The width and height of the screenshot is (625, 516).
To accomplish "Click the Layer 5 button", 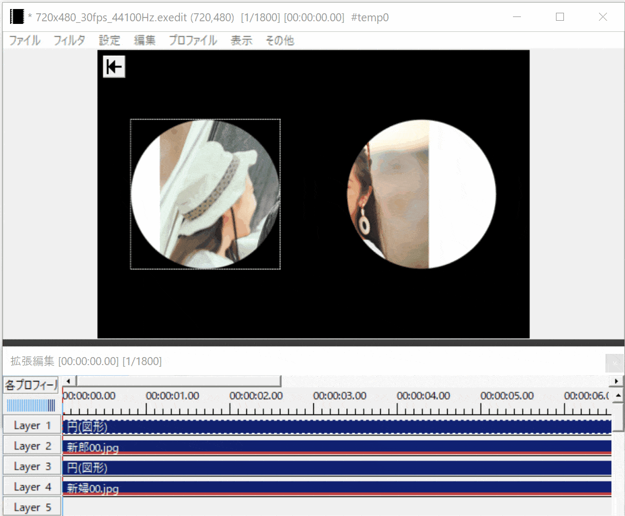I will point(32,507).
